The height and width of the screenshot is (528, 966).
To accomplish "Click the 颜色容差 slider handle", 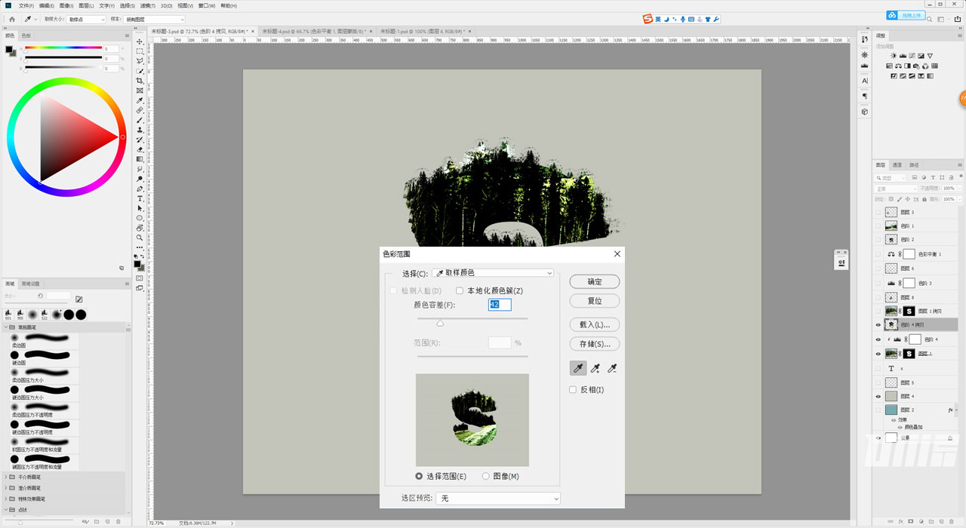I will (x=440, y=321).
